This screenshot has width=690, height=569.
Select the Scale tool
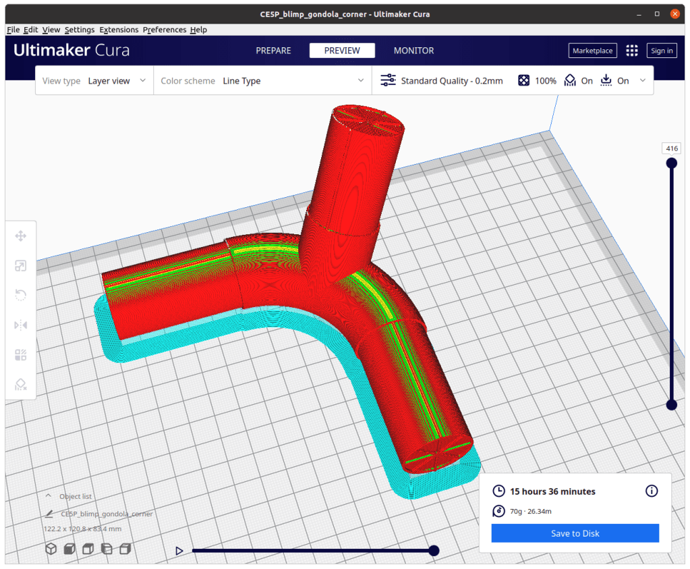tap(20, 265)
